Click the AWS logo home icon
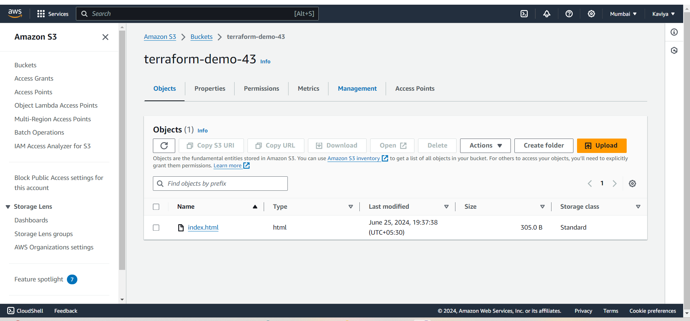Viewport: 690px width, 321px height. click(x=15, y=13)
